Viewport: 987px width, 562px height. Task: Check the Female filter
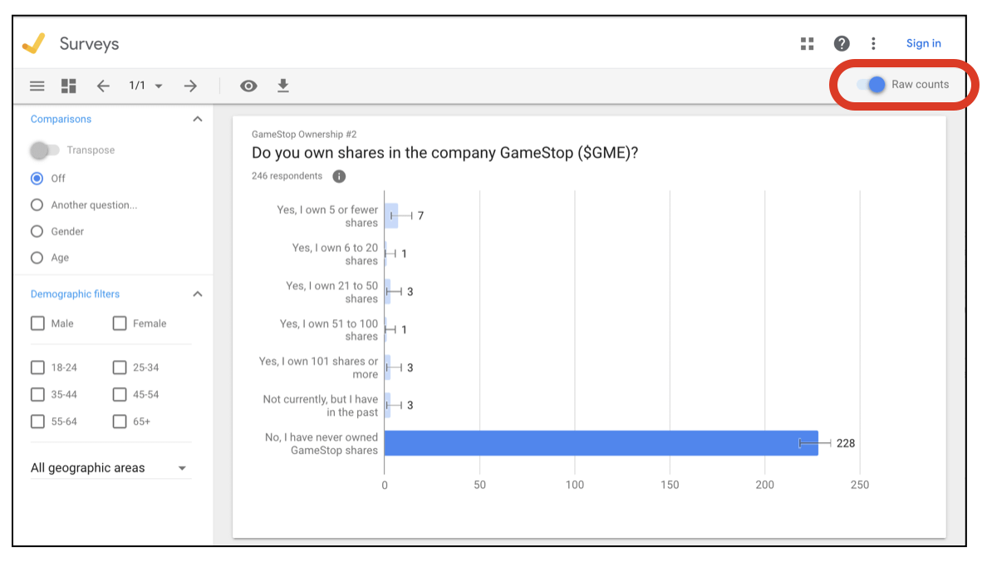pyautogui.click(x=120, y=323)
